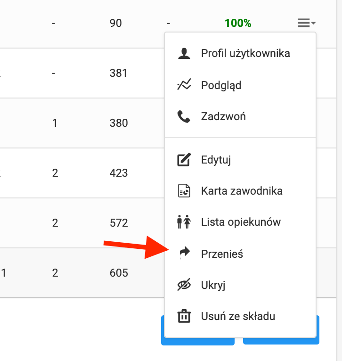The image size is (342, 361).
Task: Click the green 100% value
Action: click(x=238, y=23)
